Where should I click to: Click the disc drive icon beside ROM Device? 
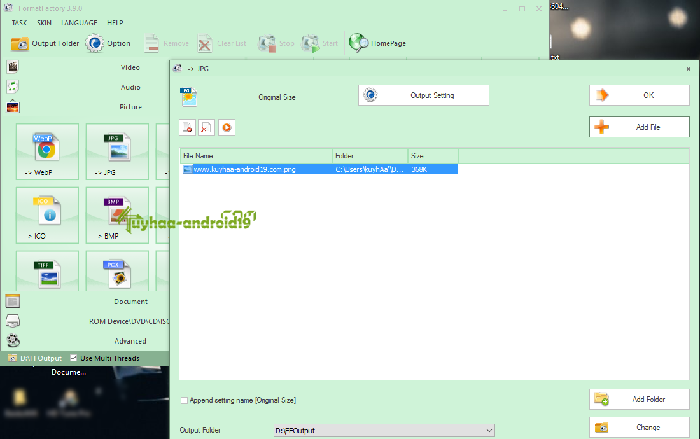[13, 321]
